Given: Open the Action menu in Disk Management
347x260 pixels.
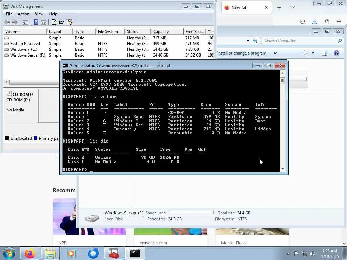Looking at the screenshot, I should coord(23,14).
